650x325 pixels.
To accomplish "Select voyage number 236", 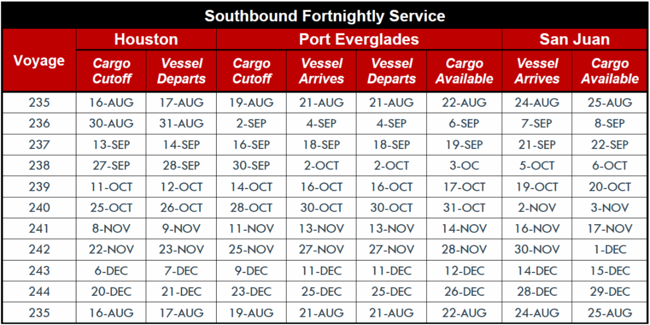I will tap(39, 123).
